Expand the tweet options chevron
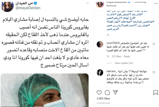The image size is (159, 107). point(87,3)
